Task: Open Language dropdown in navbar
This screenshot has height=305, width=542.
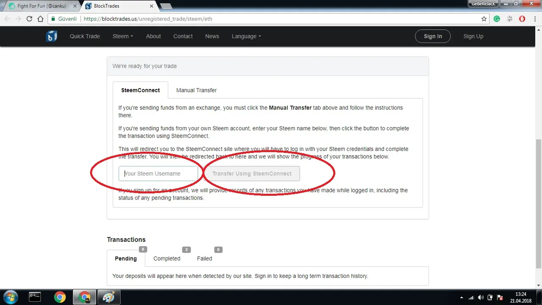Action: click(246, 36)
